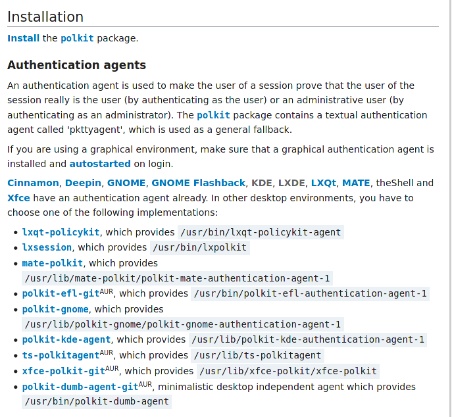Follow the lxsession package link
Viewport: 452px width, 417px height.
click(x=47, y=247)
